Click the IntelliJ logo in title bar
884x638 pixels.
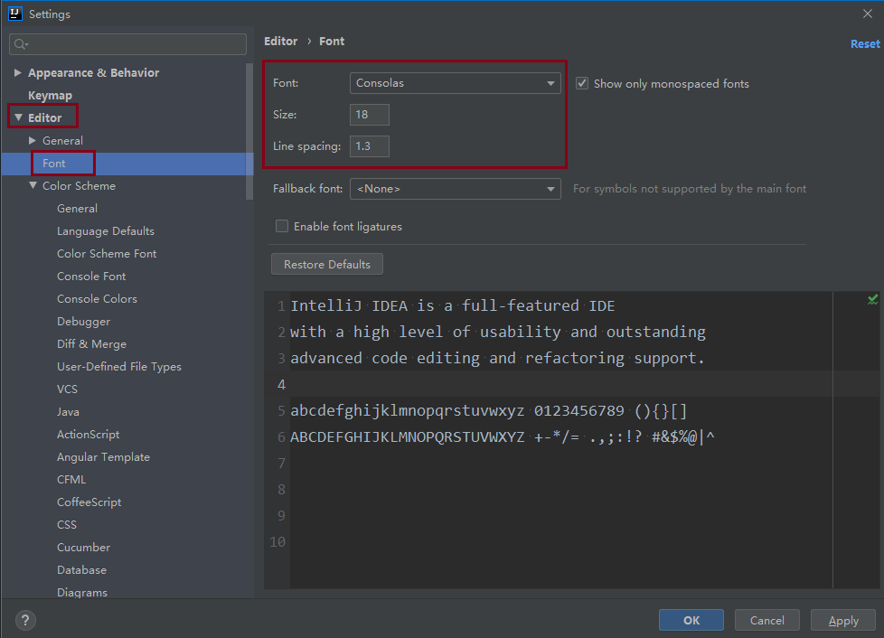pyautogui.click(x=14, y=14)
